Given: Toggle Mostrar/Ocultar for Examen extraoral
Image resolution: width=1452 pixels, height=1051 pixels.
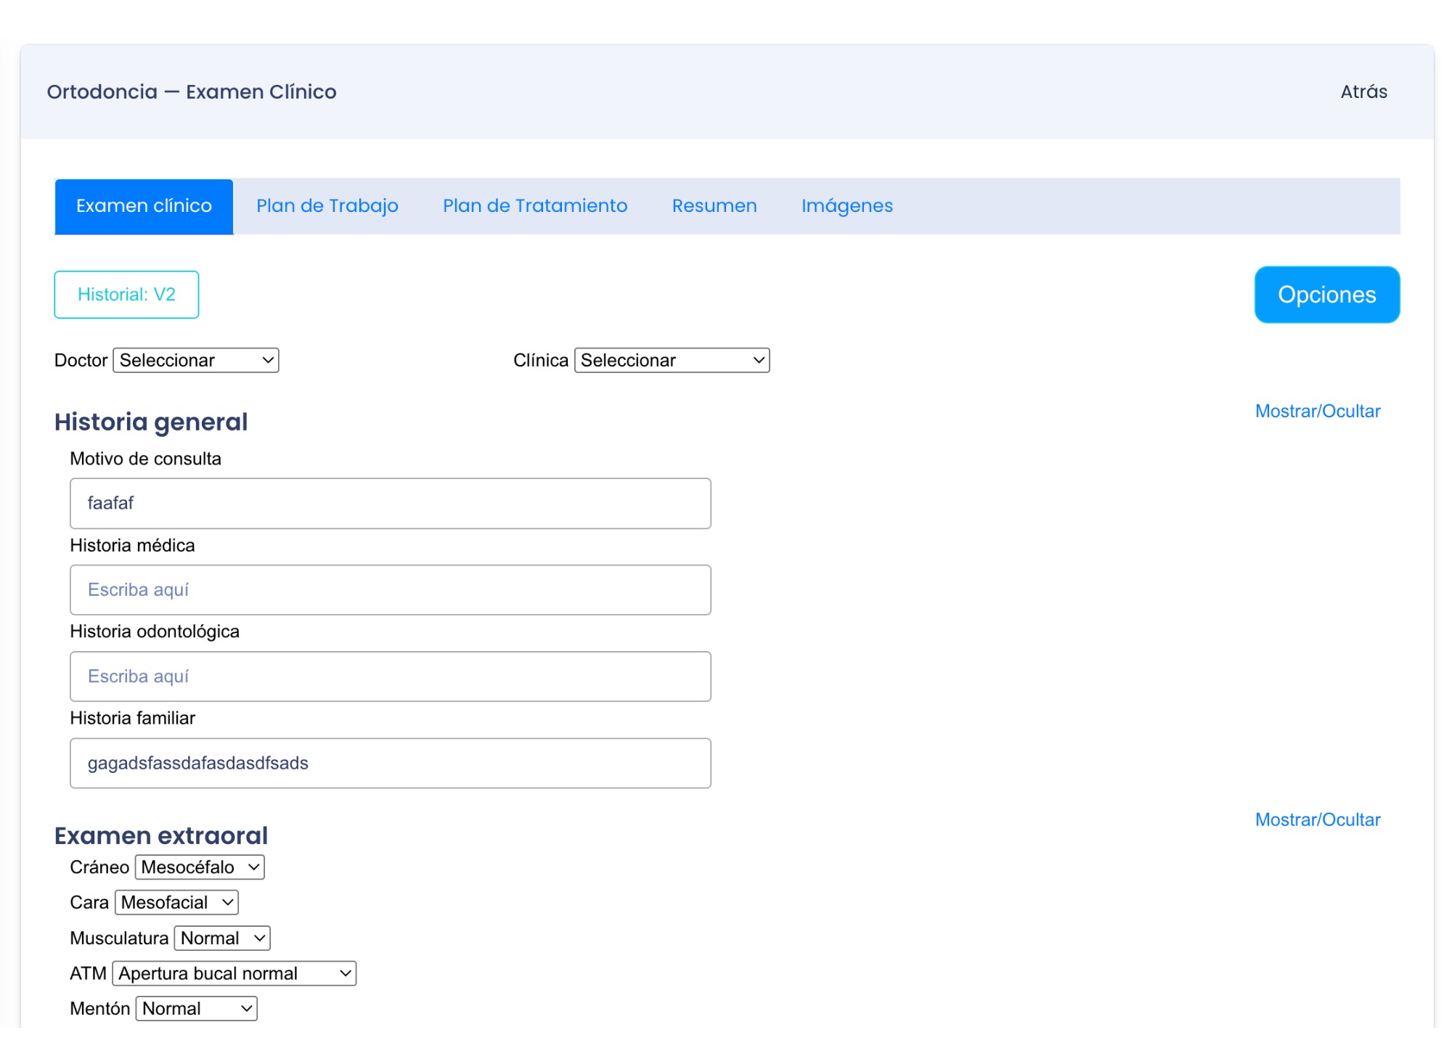Looking at the screenshot, I should [1317, 820].
